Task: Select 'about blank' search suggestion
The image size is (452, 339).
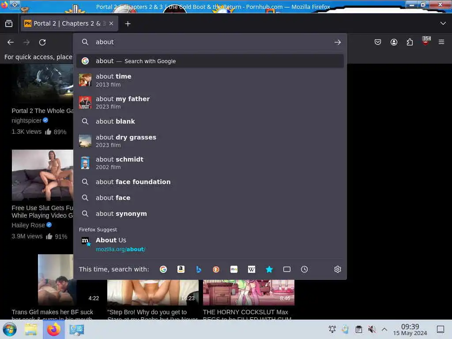Action: [x=210, y=121]
